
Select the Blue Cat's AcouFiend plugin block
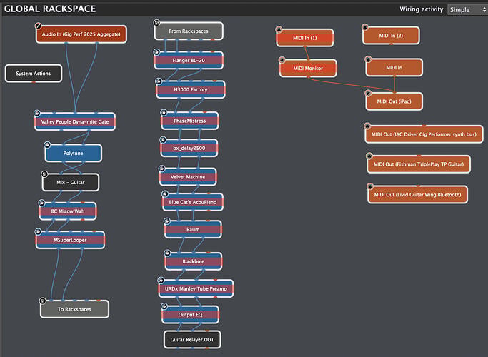click(193, 202)
